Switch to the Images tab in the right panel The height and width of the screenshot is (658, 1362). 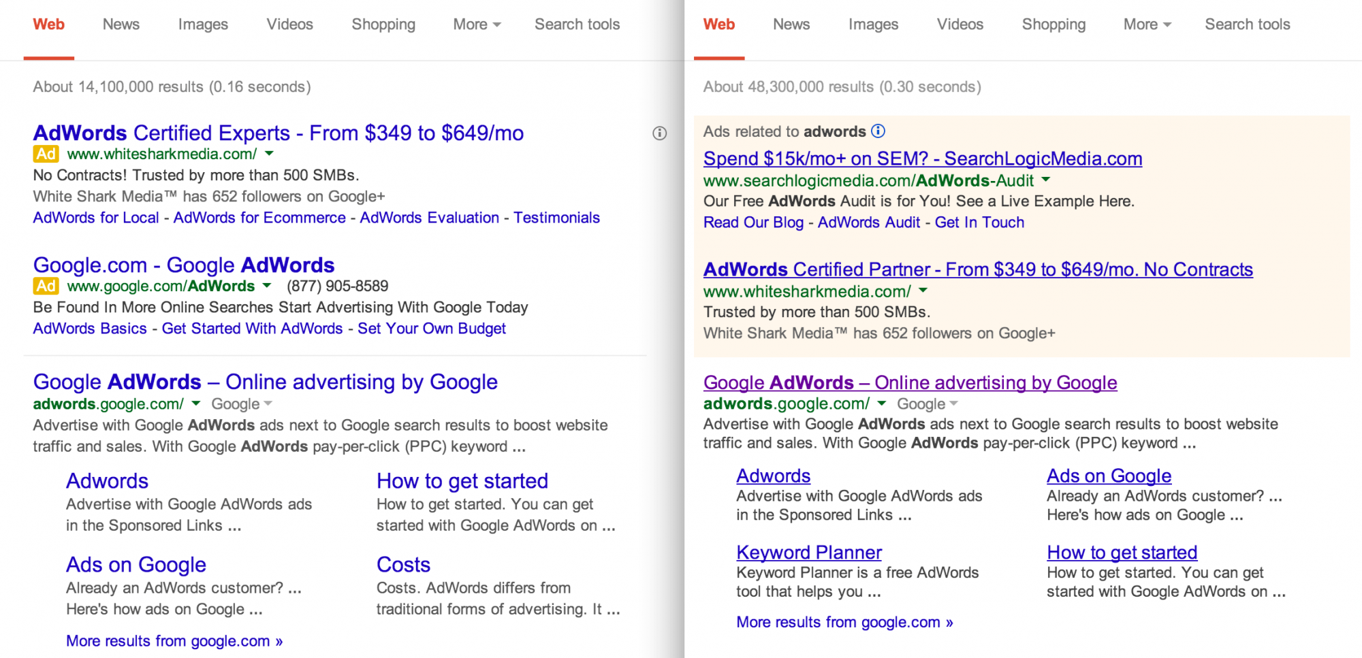point(873,24)
